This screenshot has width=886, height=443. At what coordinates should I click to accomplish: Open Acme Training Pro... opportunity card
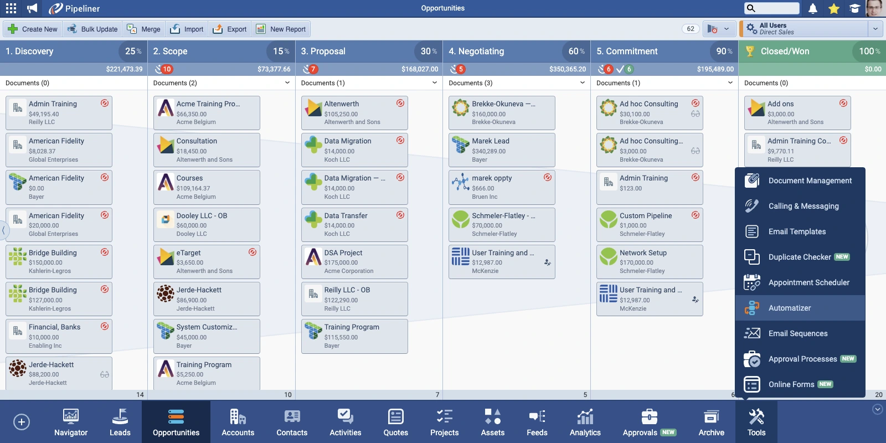(207, 113)
